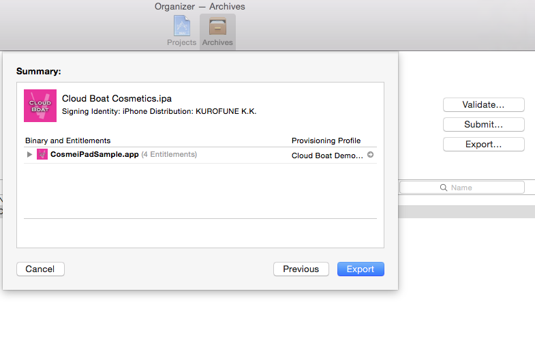The height and width of the screenshot is (341, 535).
Task: Select the CosmeiPadSample.app row text
Action: tap(95, 154)
